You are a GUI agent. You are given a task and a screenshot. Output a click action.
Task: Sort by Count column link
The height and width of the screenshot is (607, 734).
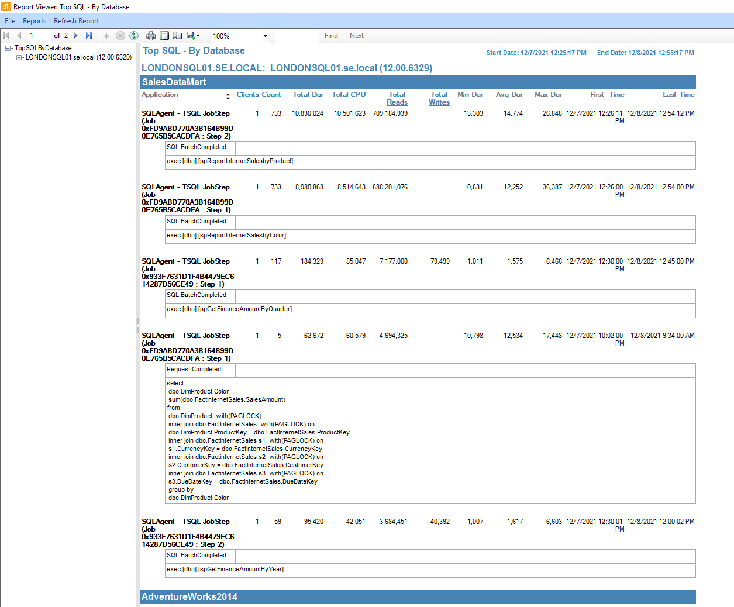click(271, 95)
